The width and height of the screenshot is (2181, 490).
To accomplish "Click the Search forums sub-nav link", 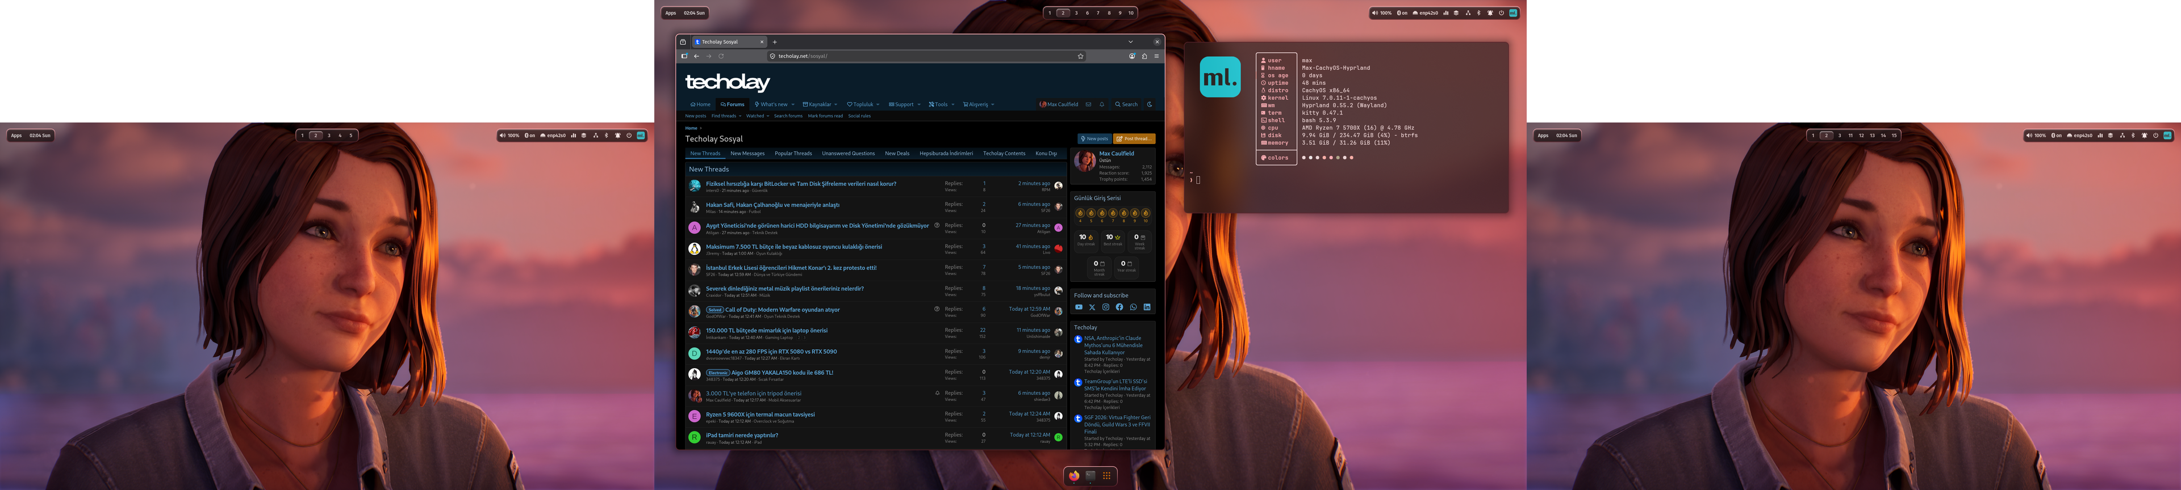I will pos(788,116).
